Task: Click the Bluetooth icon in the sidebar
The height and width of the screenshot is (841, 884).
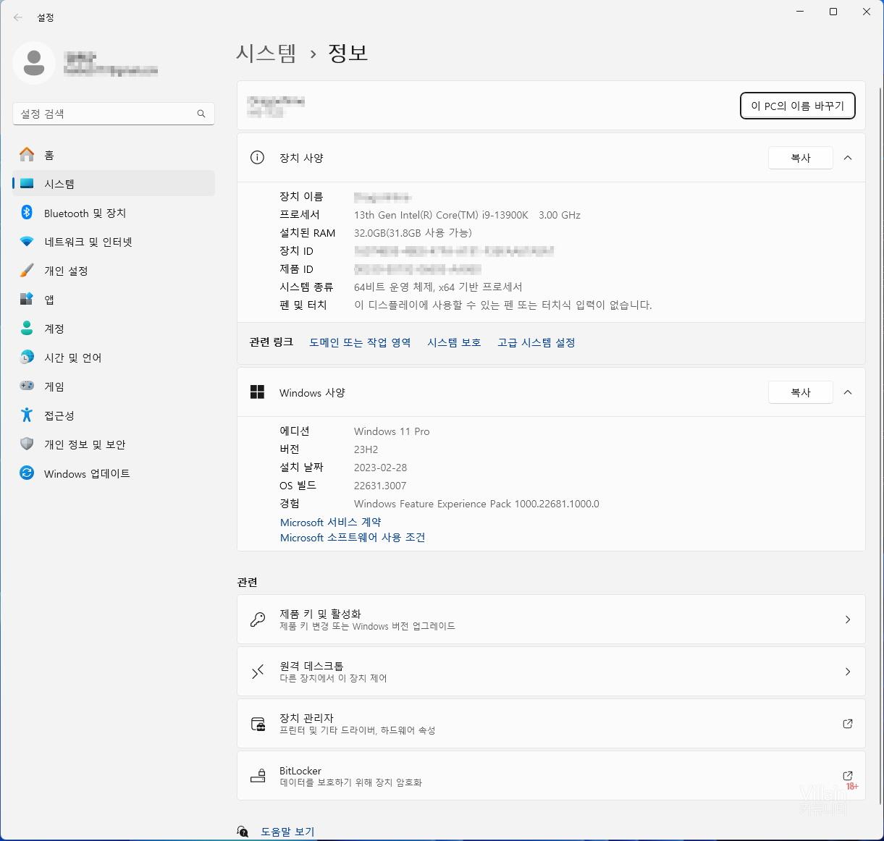Action: coord(27,213)
